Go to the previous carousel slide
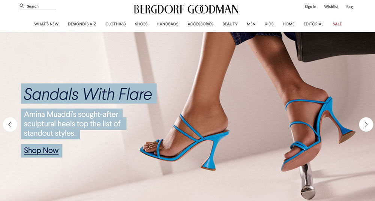 10,124
